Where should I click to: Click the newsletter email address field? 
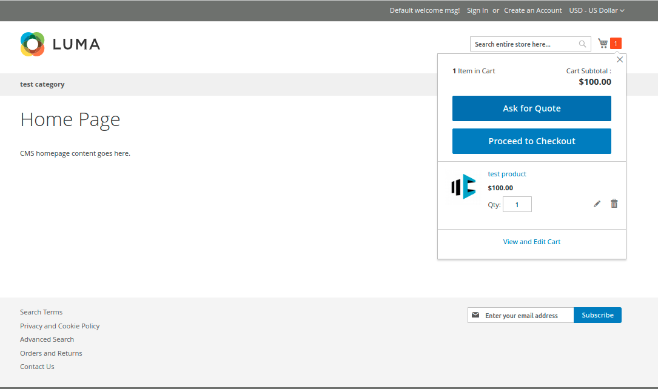[x=526, y=315]
